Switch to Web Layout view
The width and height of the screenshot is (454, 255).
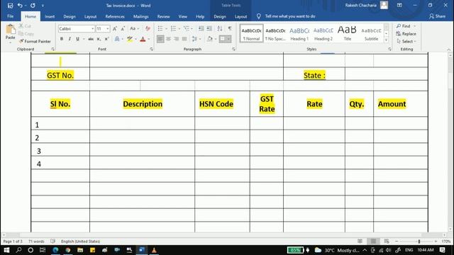(387, 241)
